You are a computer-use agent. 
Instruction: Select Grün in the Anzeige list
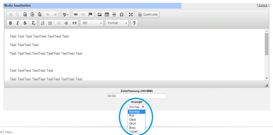click(x=136, y=124)
